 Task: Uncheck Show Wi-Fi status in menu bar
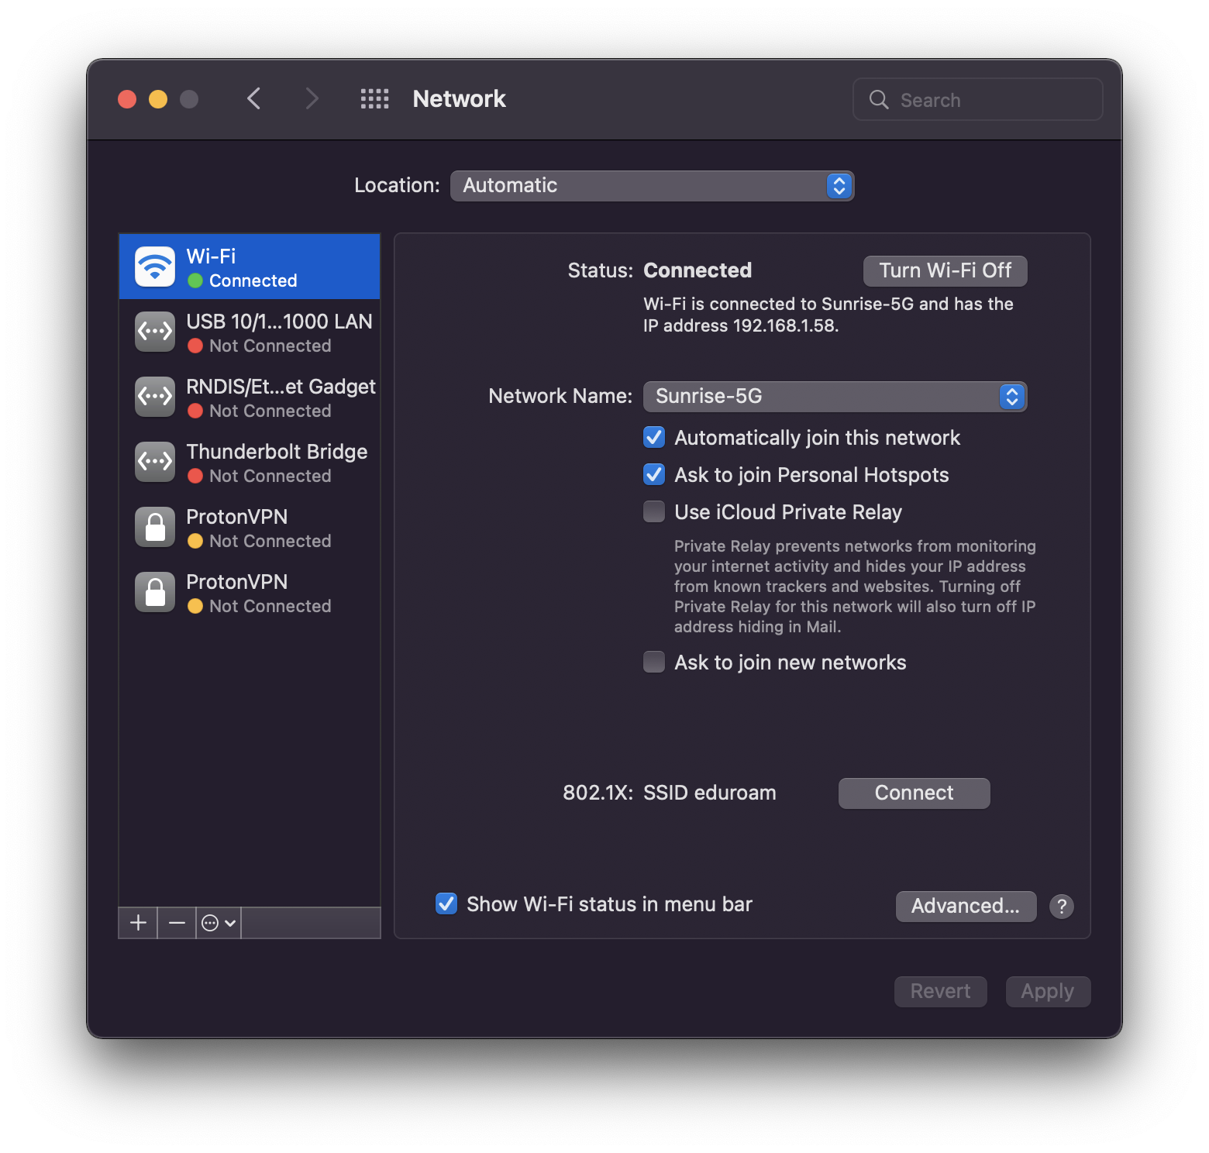click(x=446, y=903)
